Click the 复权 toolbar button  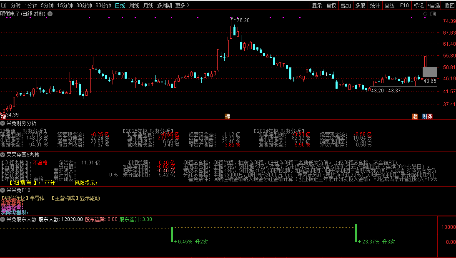(x=331, y=5)
